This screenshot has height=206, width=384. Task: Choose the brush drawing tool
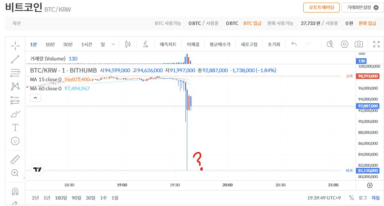pos(15,114)
